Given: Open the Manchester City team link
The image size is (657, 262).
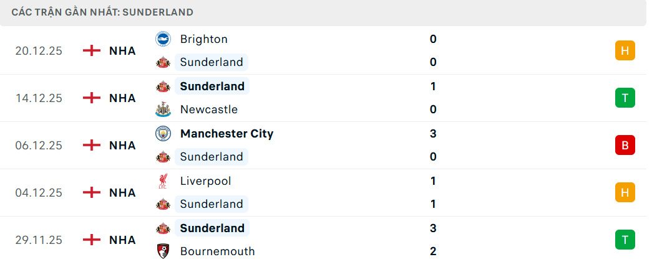Looking at the screenshot, I should tap(226, 134).
